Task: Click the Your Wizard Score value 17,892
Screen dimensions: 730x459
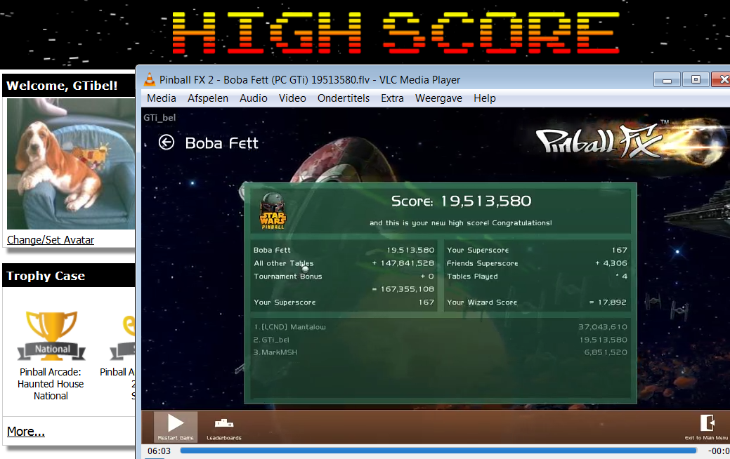Action: point(608,302)
